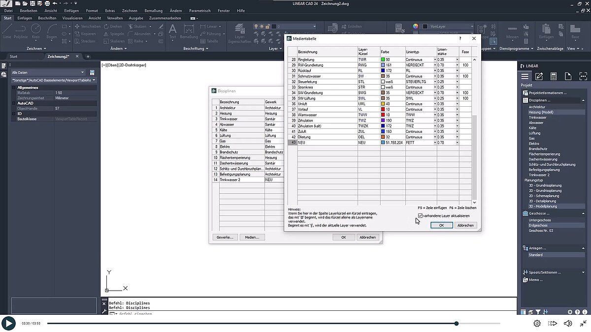Open the VonLayer color dropdown in the ribbon
This screenshot has height=332, width=591.
[472, 27]
